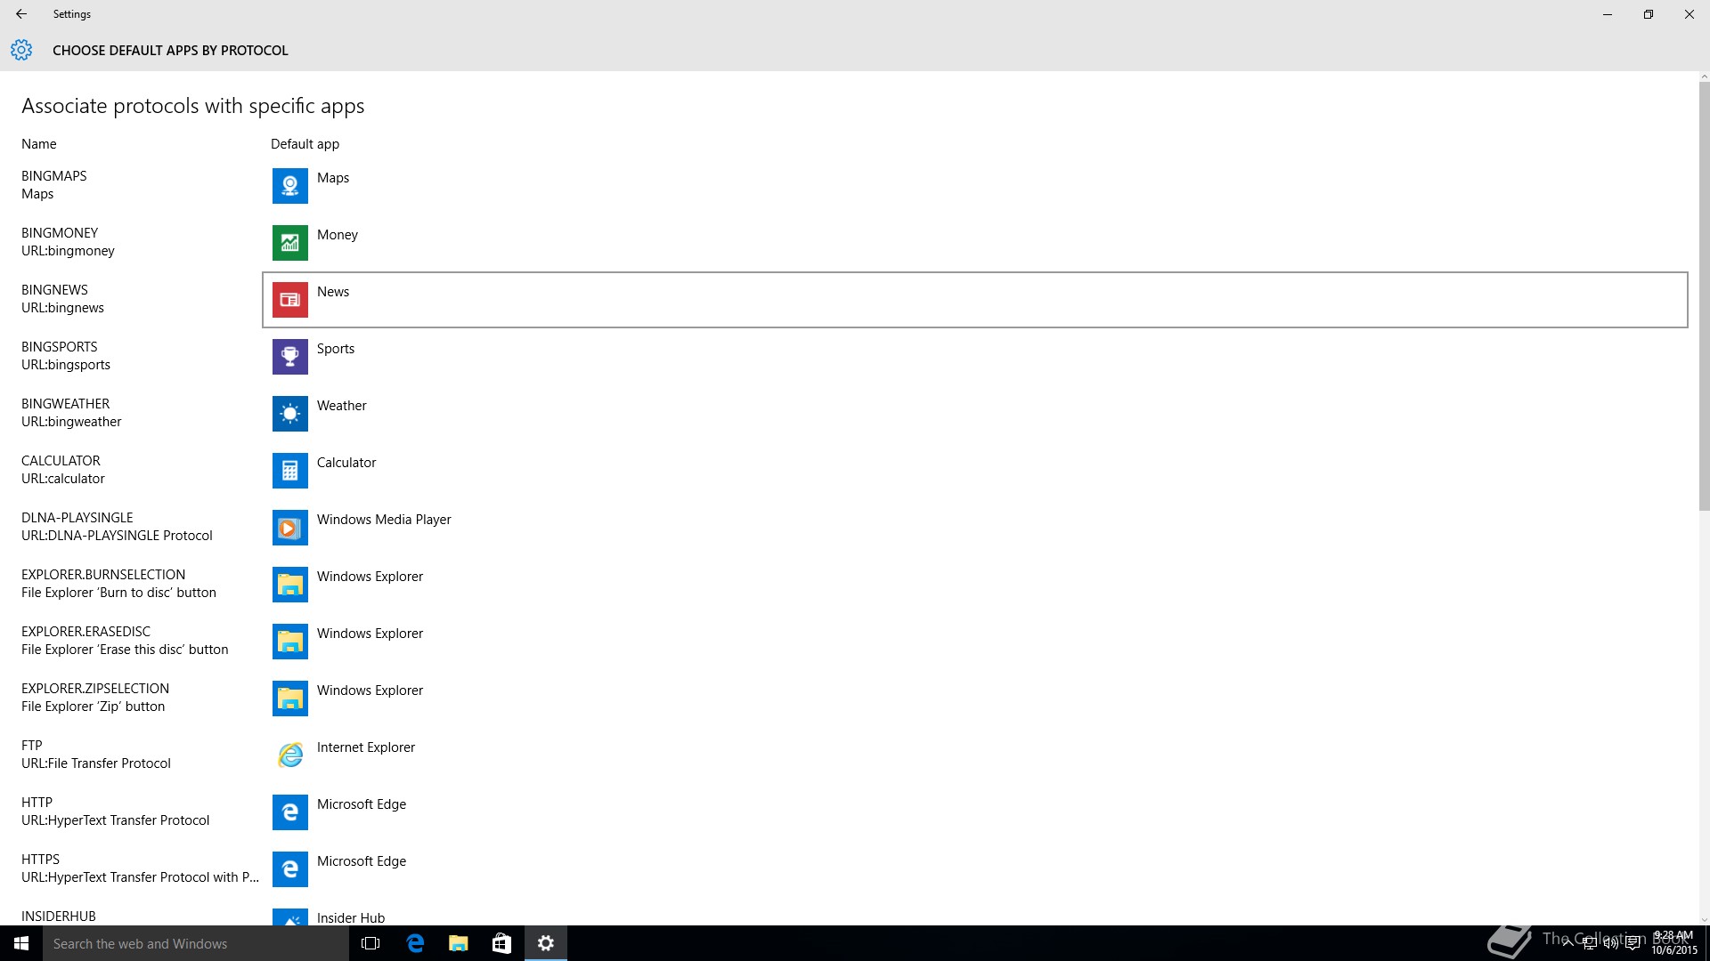This screenshot has width=1710, height=961.
Task: Click the taskbar search box
Action: 196,943
